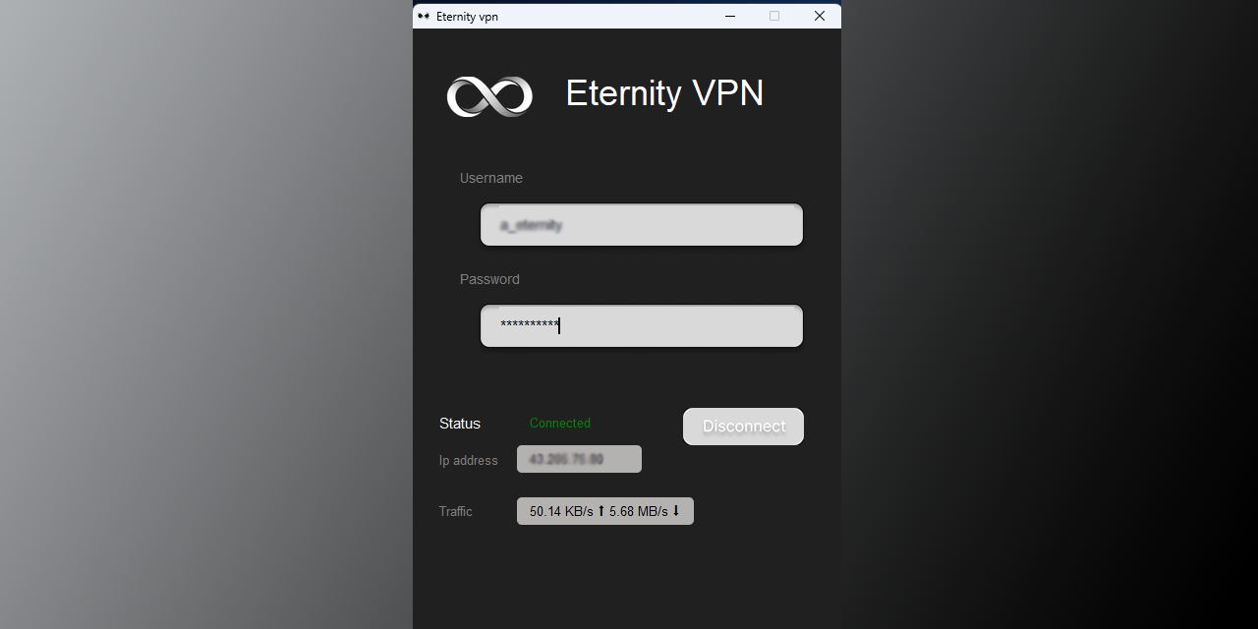Click the Password label above its field
The width and height of the screenshot is (1258, 629).
click(489, 279)
